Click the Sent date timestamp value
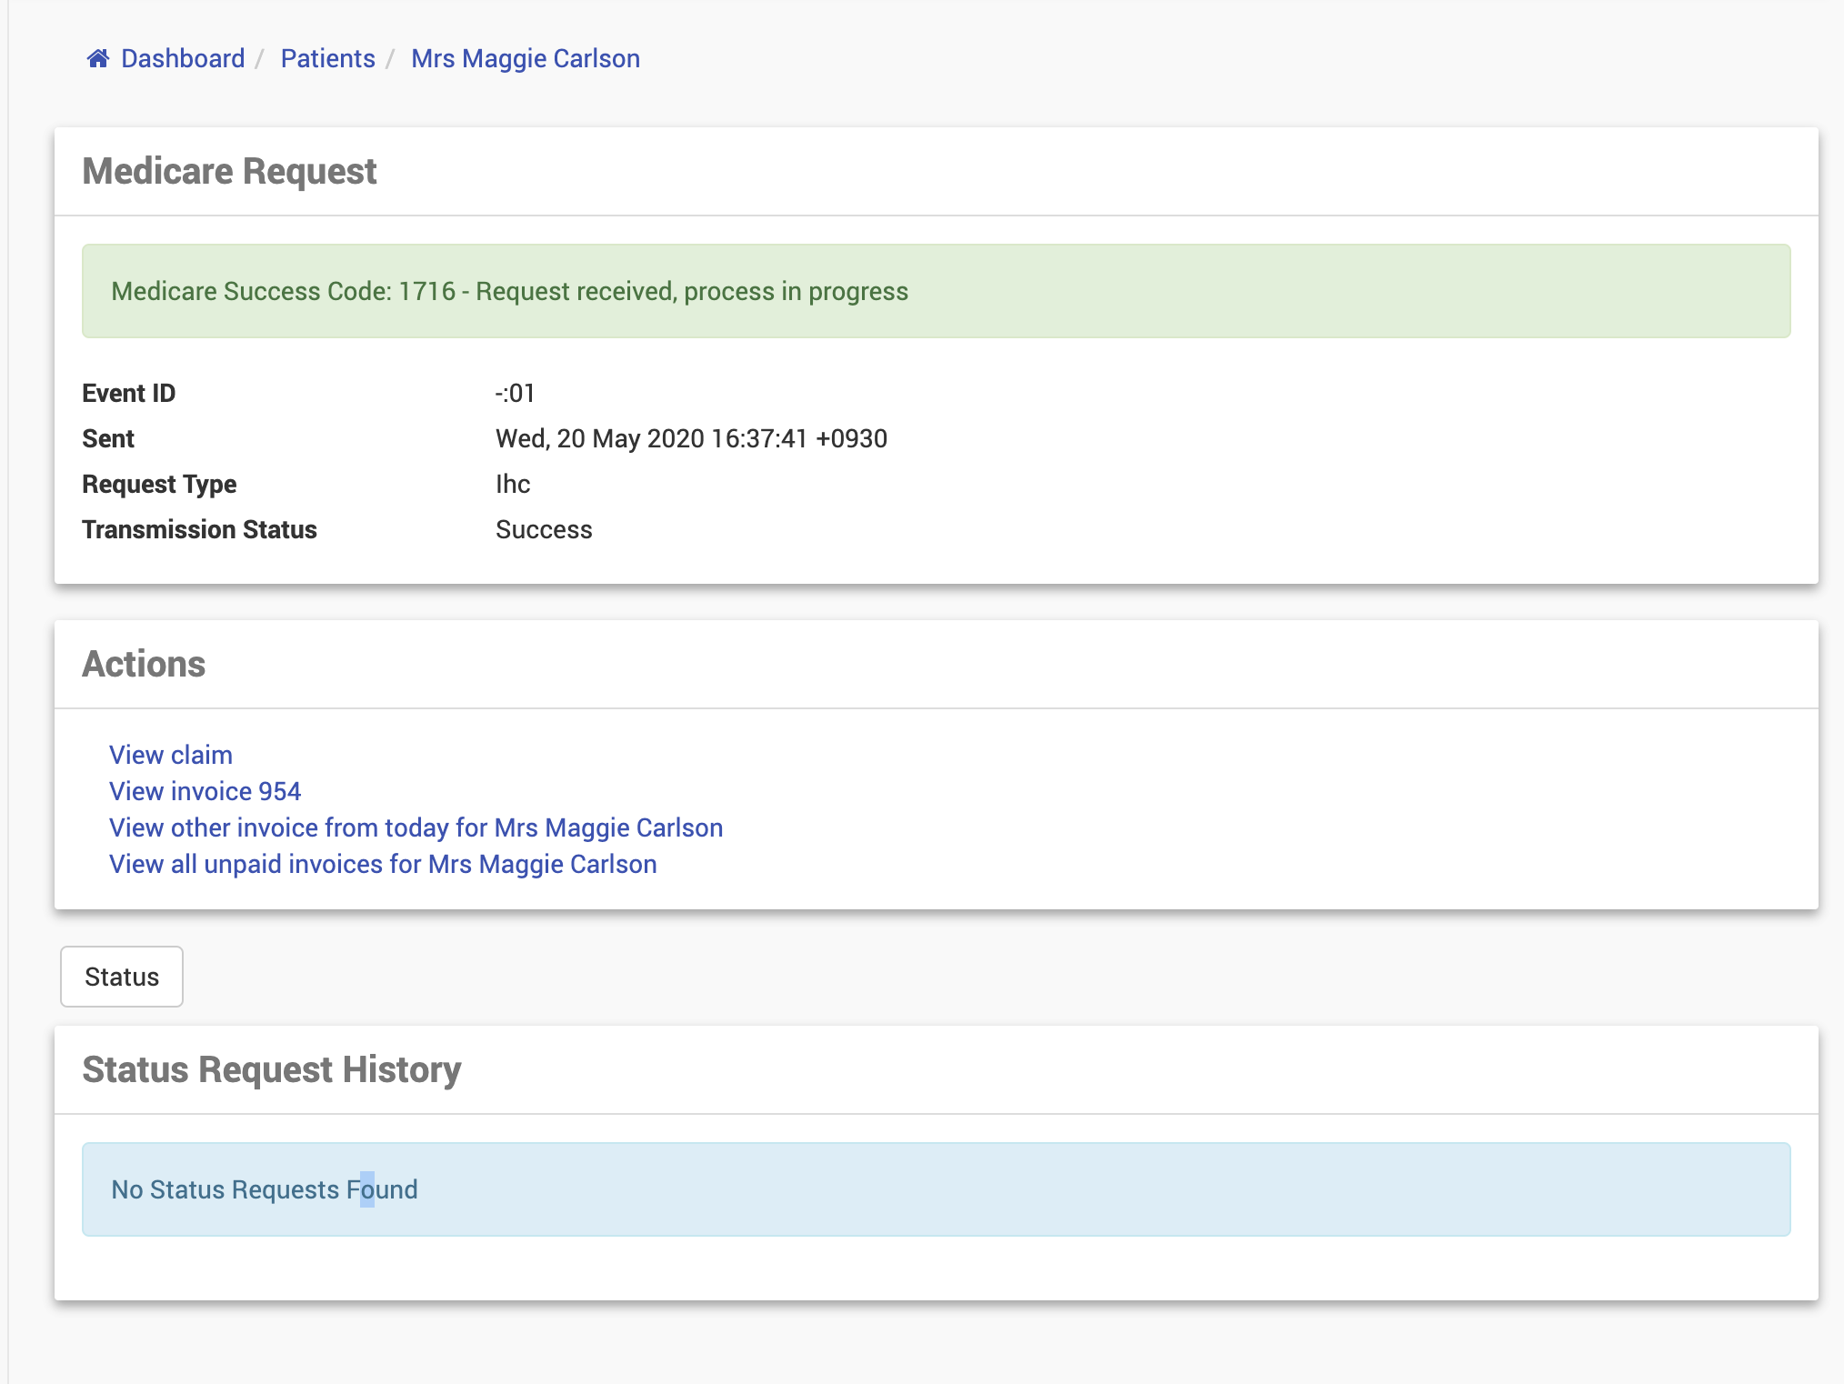The width and height of the screenshot is (1844, 1384). point(691,438)
